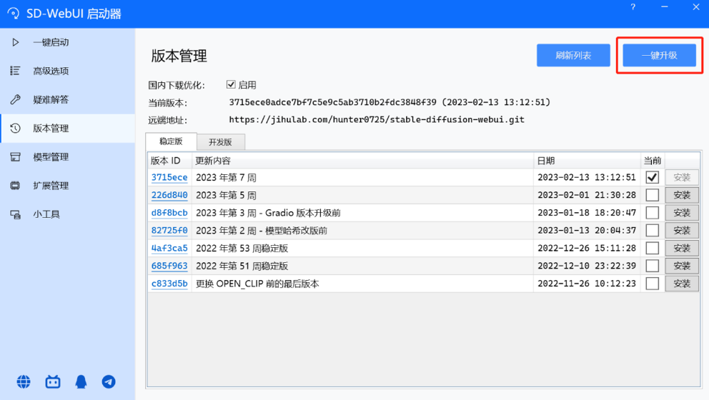Click the one-click launch play icon
The image size is (709, 400).
pos(16,42)
